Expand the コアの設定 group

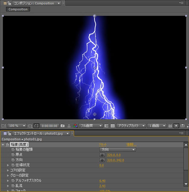coord(8,170)
